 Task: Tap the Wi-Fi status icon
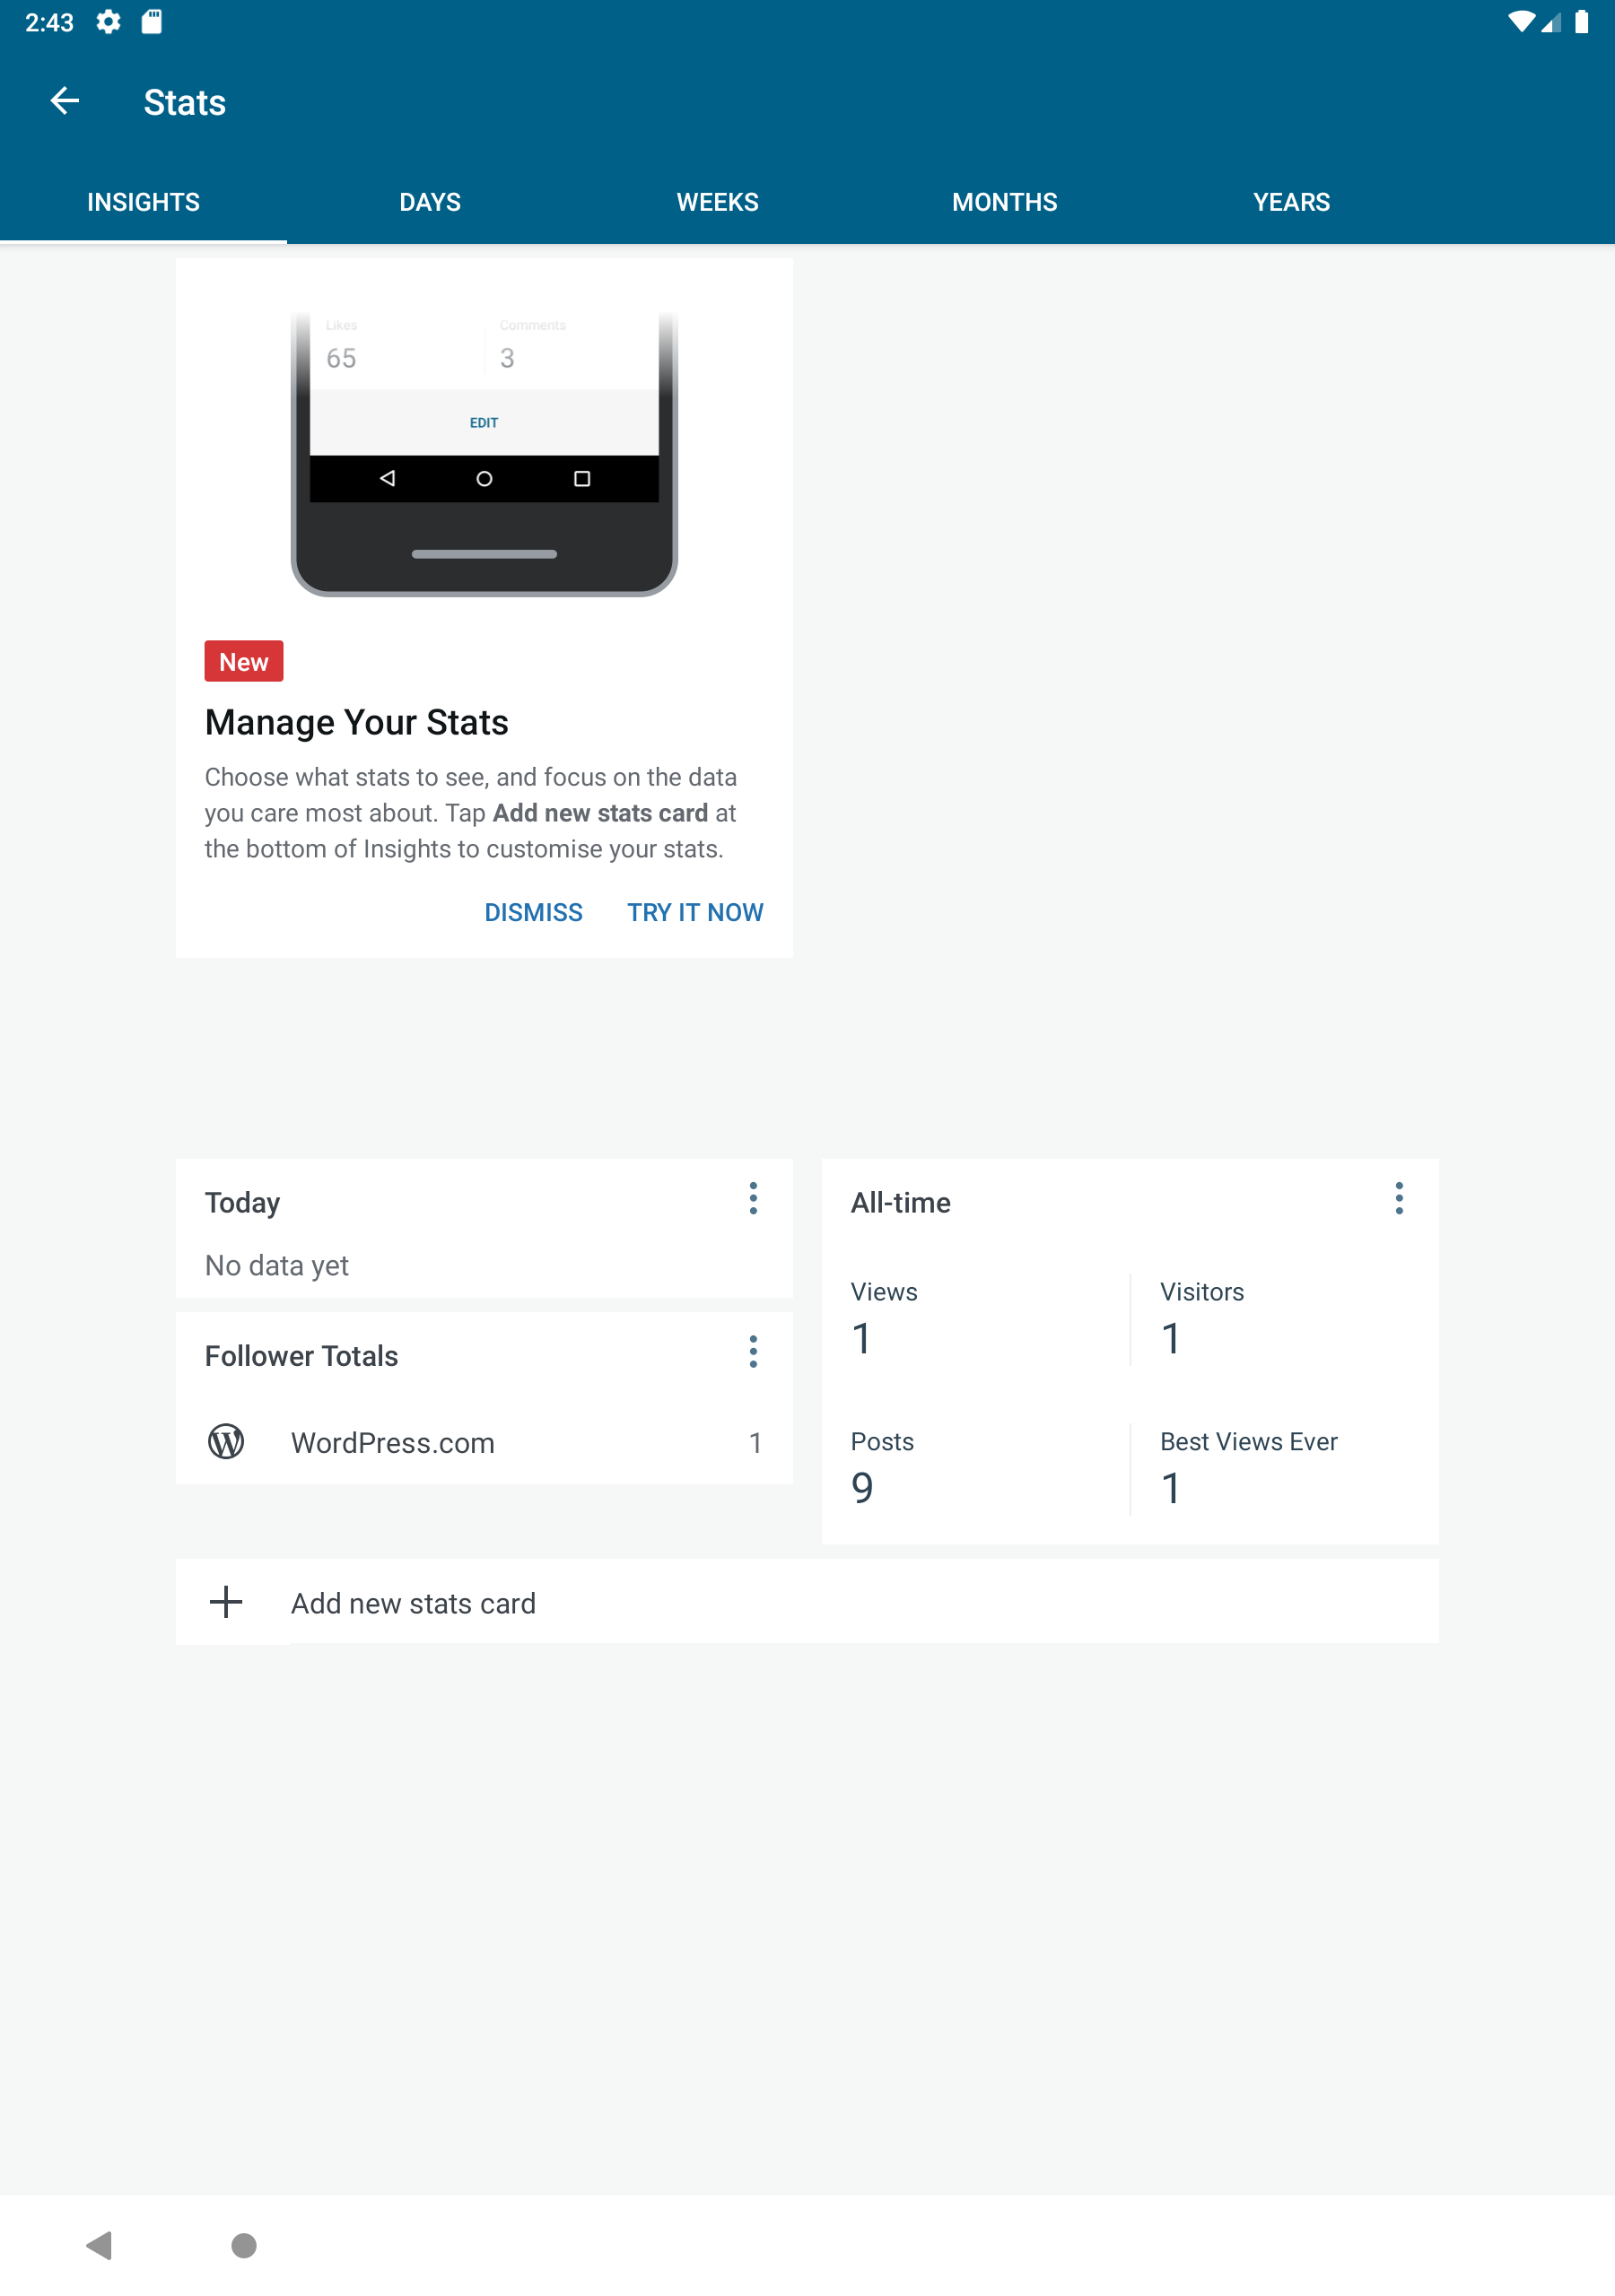coord(1520,22)
